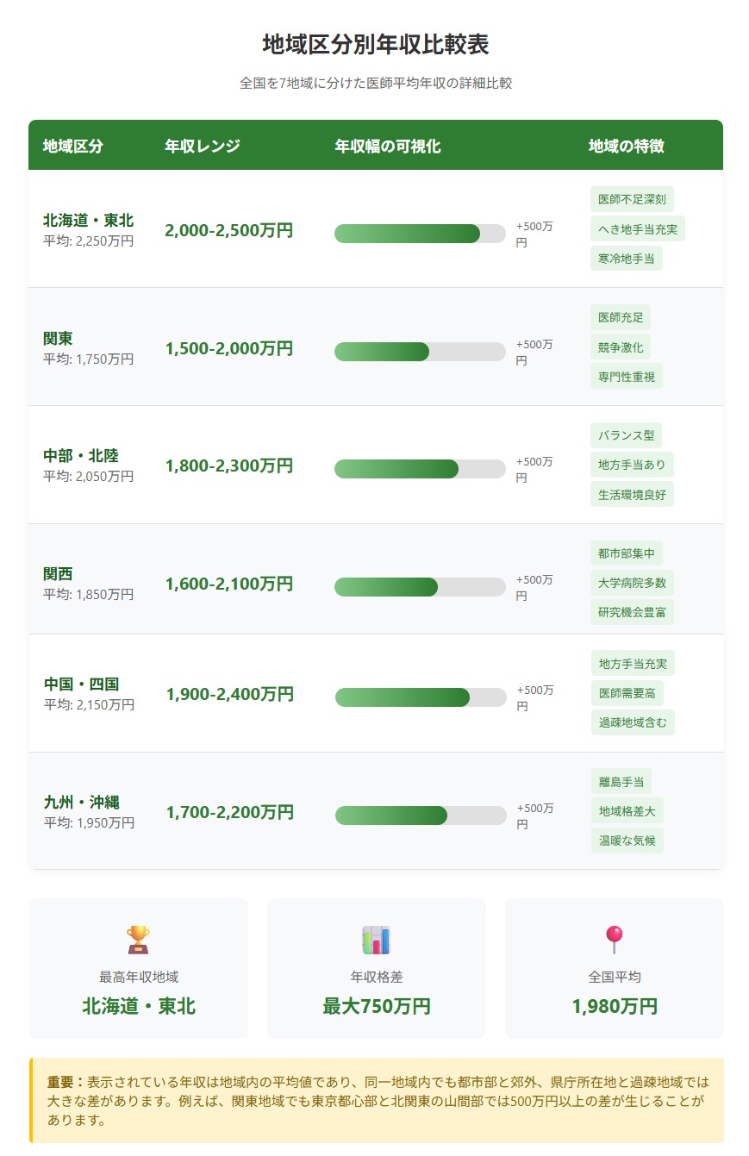
Task: Select the 過疎地域含む tag
Action: [633, 722]
